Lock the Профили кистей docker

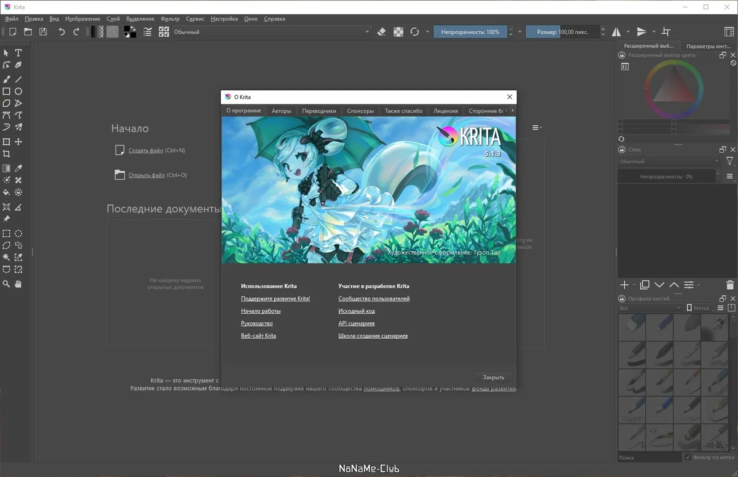point(622,298)
